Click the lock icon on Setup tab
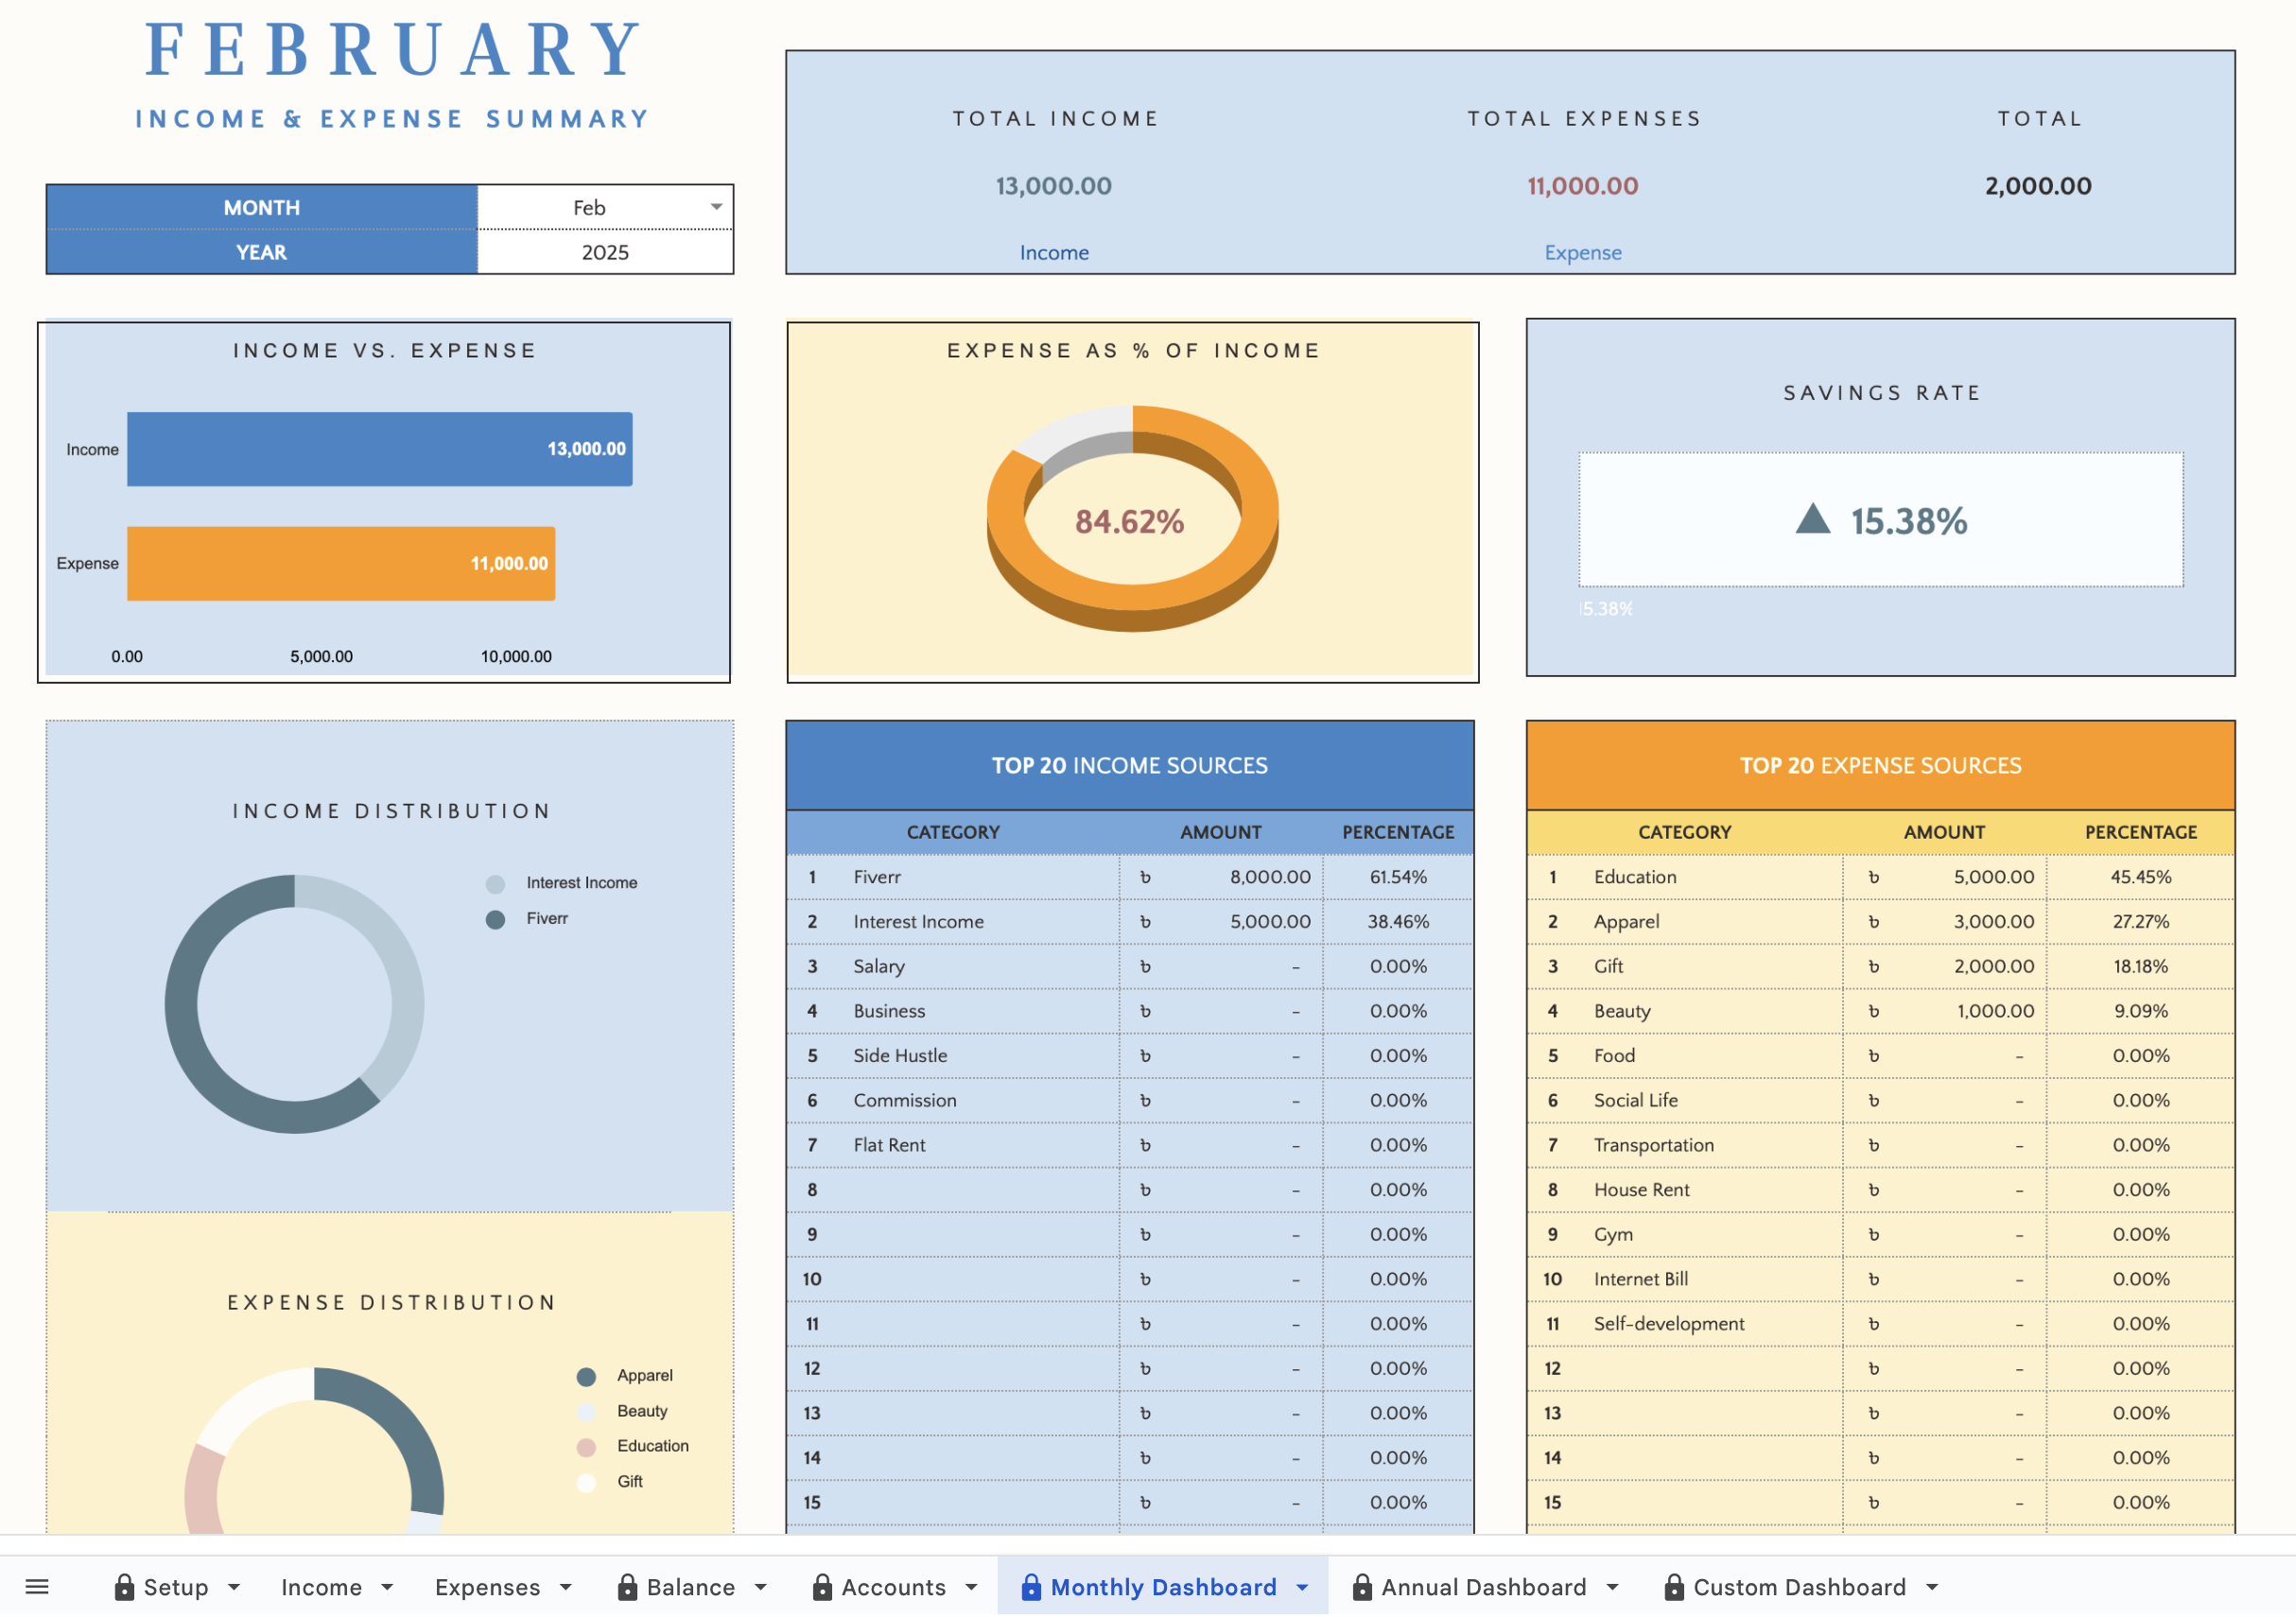 (x=124, y=1587)
